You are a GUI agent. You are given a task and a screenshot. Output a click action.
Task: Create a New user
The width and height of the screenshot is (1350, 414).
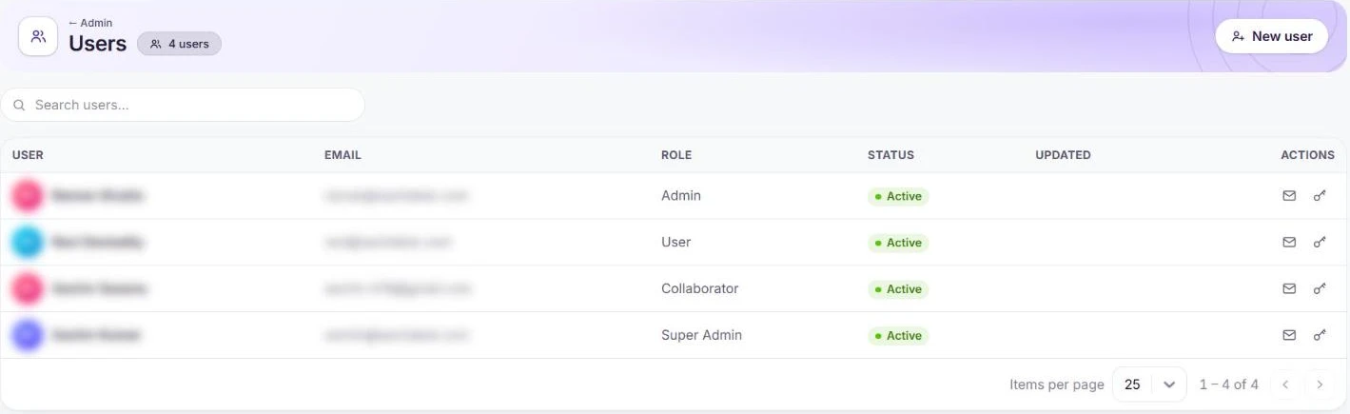click(x=1271, y=36)
